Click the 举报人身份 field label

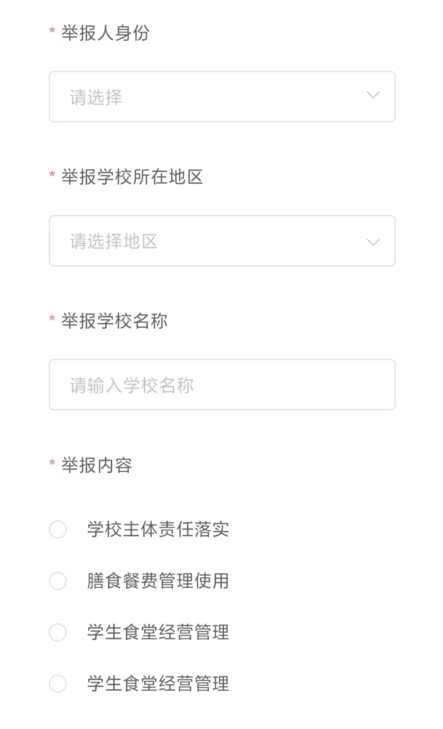(105, 33)
